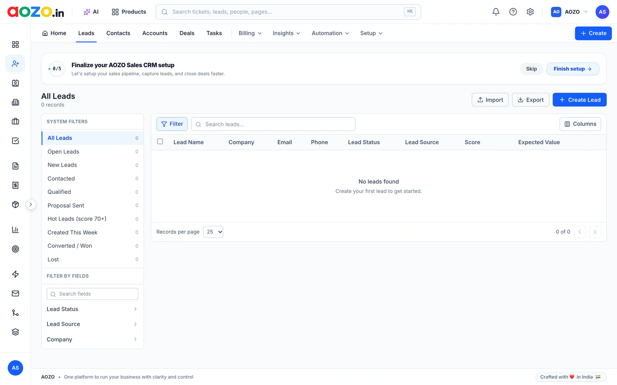Click the Import button
This screenshot has height=385, width=617.
(x=490, y=100)
